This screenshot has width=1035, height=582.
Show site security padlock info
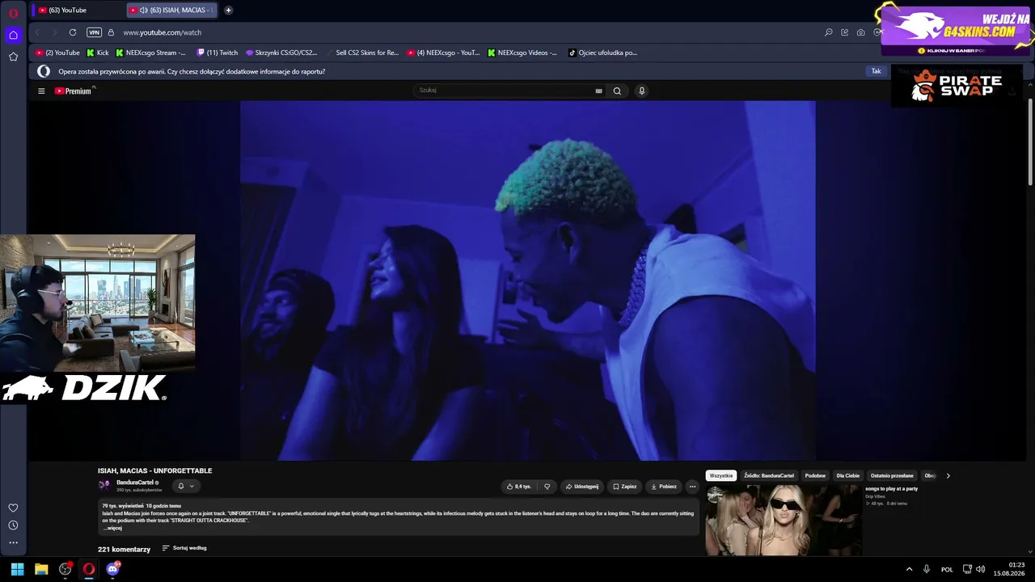pos(111,32)
